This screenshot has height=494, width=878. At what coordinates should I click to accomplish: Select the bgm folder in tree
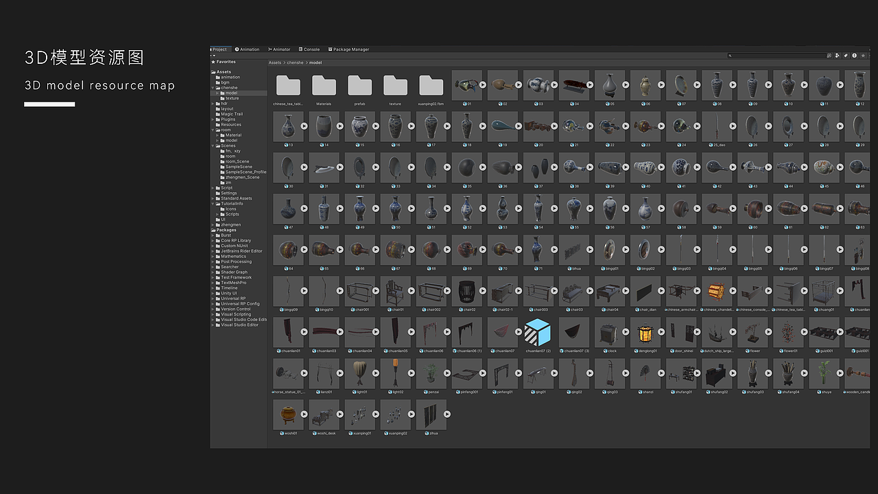(x=225, y=82)
